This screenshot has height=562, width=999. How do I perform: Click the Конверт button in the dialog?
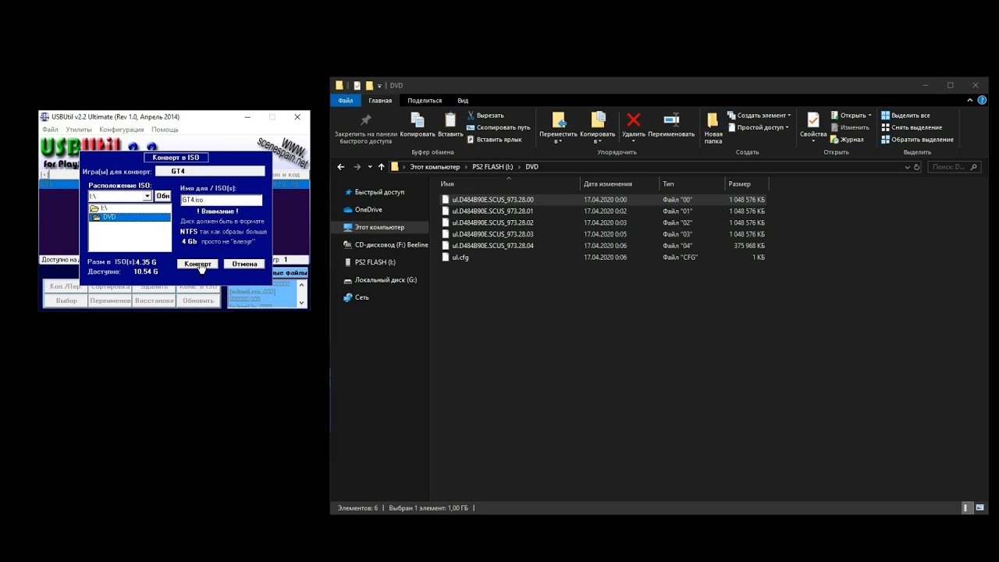pyautogui.click(x=197, y=264)
